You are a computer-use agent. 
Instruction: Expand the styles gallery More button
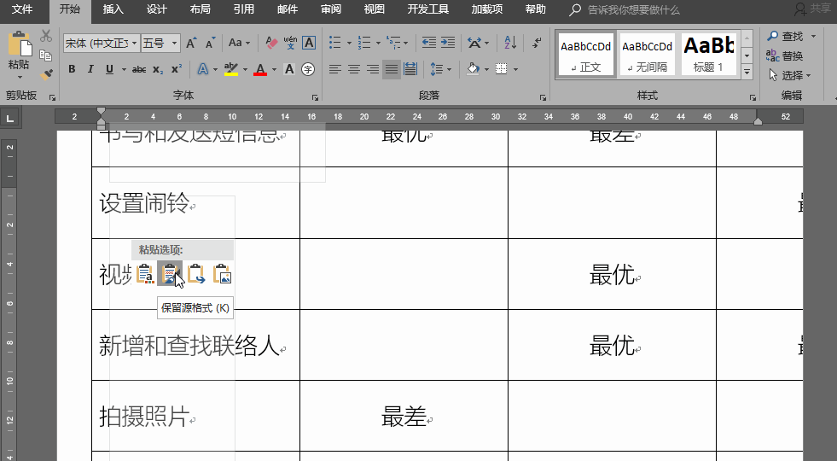(x=747, y=71)
